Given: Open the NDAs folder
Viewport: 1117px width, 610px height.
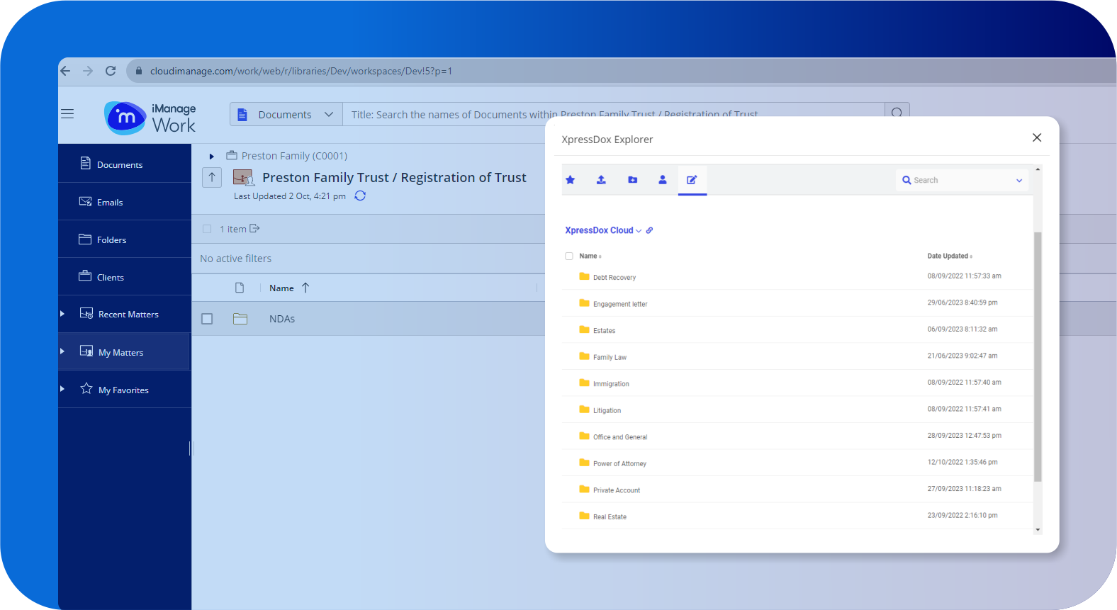Looking at the screenshot, I should (x=282, y=319).
